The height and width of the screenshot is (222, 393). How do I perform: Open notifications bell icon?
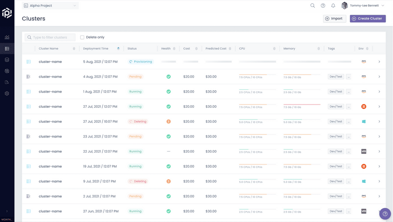coord(333,5)
